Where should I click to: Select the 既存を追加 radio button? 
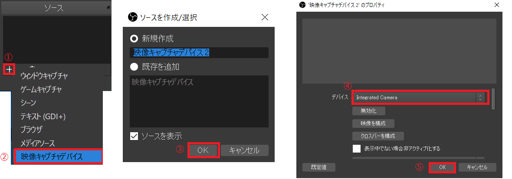pyautogui.click(x=134, y=67)
